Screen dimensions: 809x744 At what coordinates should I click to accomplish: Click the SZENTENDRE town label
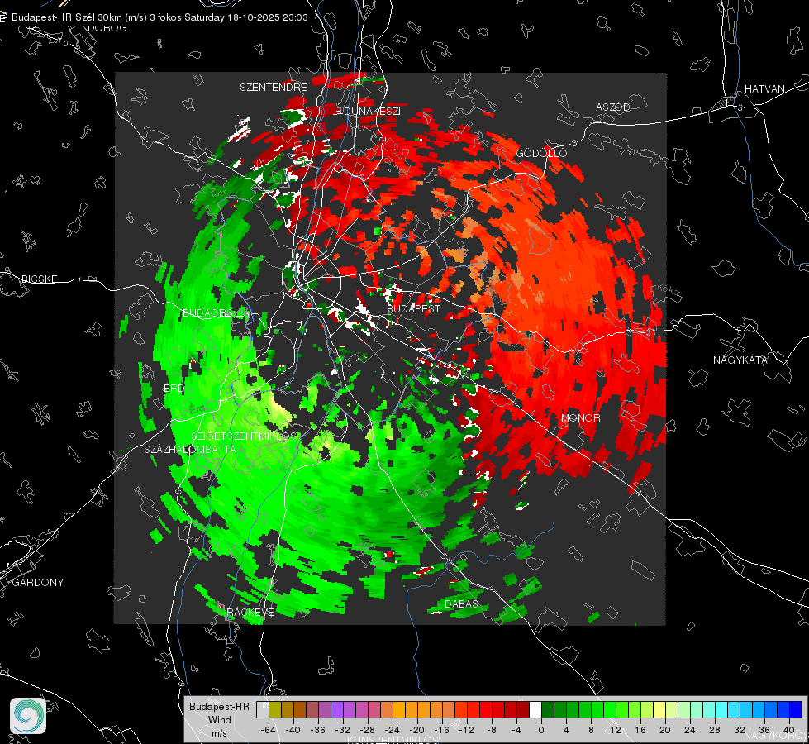point(274,88)
